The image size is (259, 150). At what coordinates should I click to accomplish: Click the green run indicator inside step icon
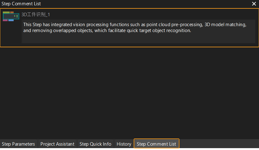pyautogui.click(x=16, y=16)
